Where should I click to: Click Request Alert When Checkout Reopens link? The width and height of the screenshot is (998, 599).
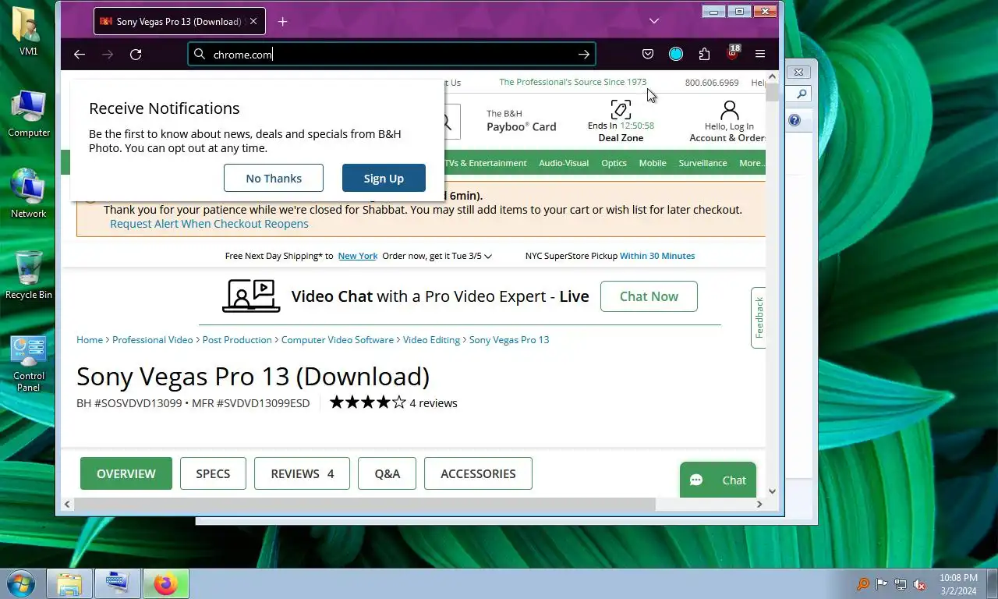pyautogui.click(x=209, y=224)
